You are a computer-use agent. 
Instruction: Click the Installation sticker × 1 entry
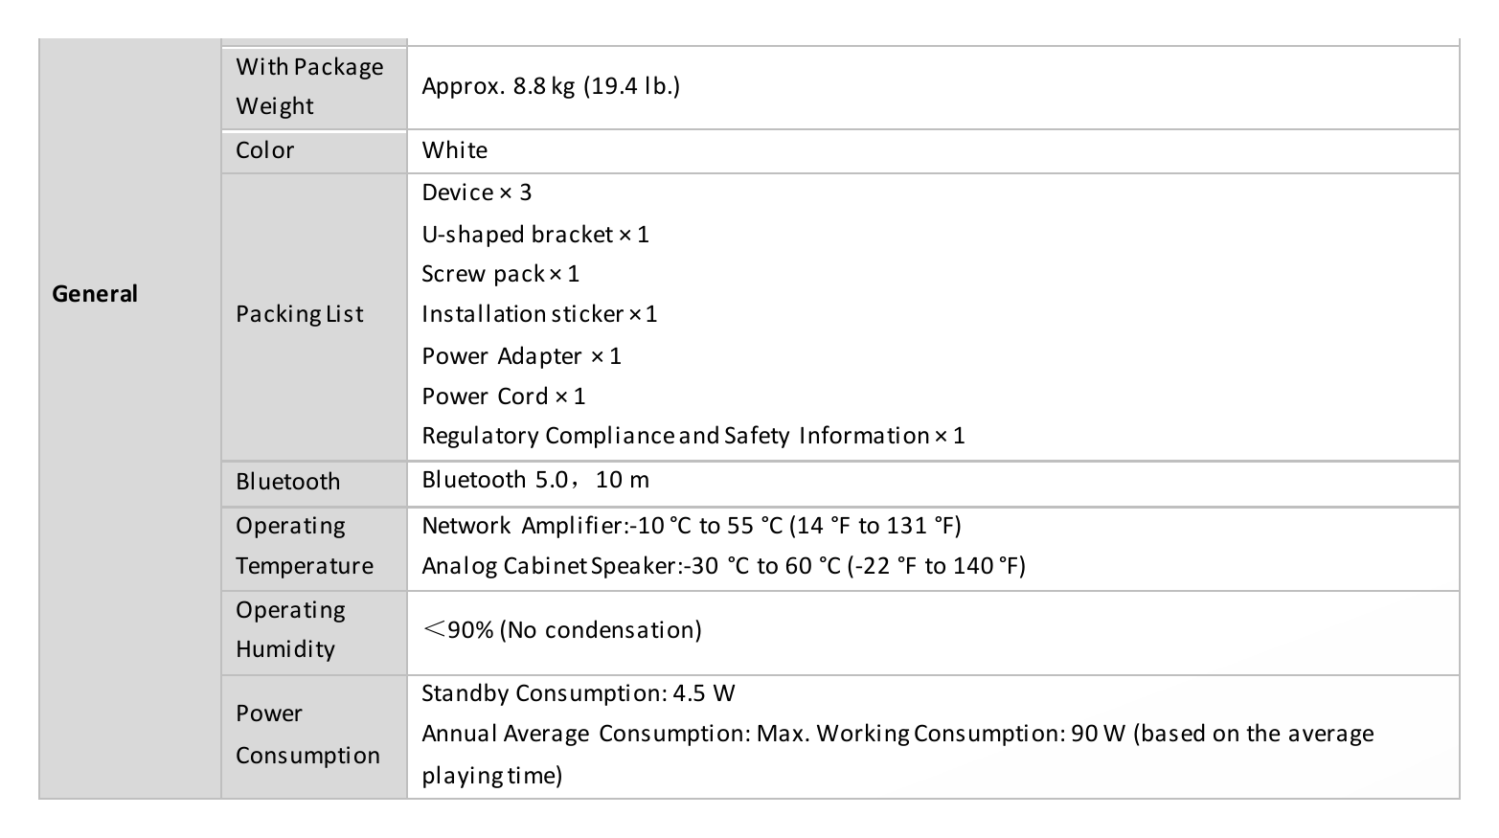[x=539, y=314]
